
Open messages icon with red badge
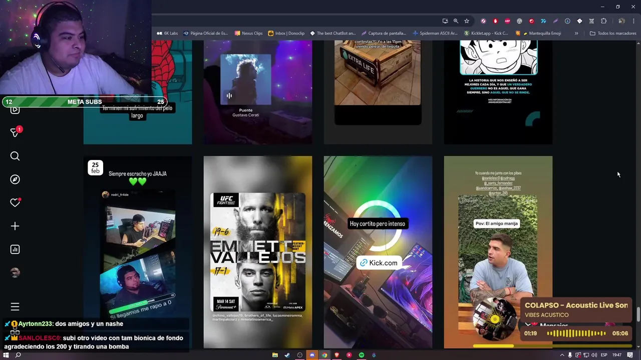[x=15, y=132]
